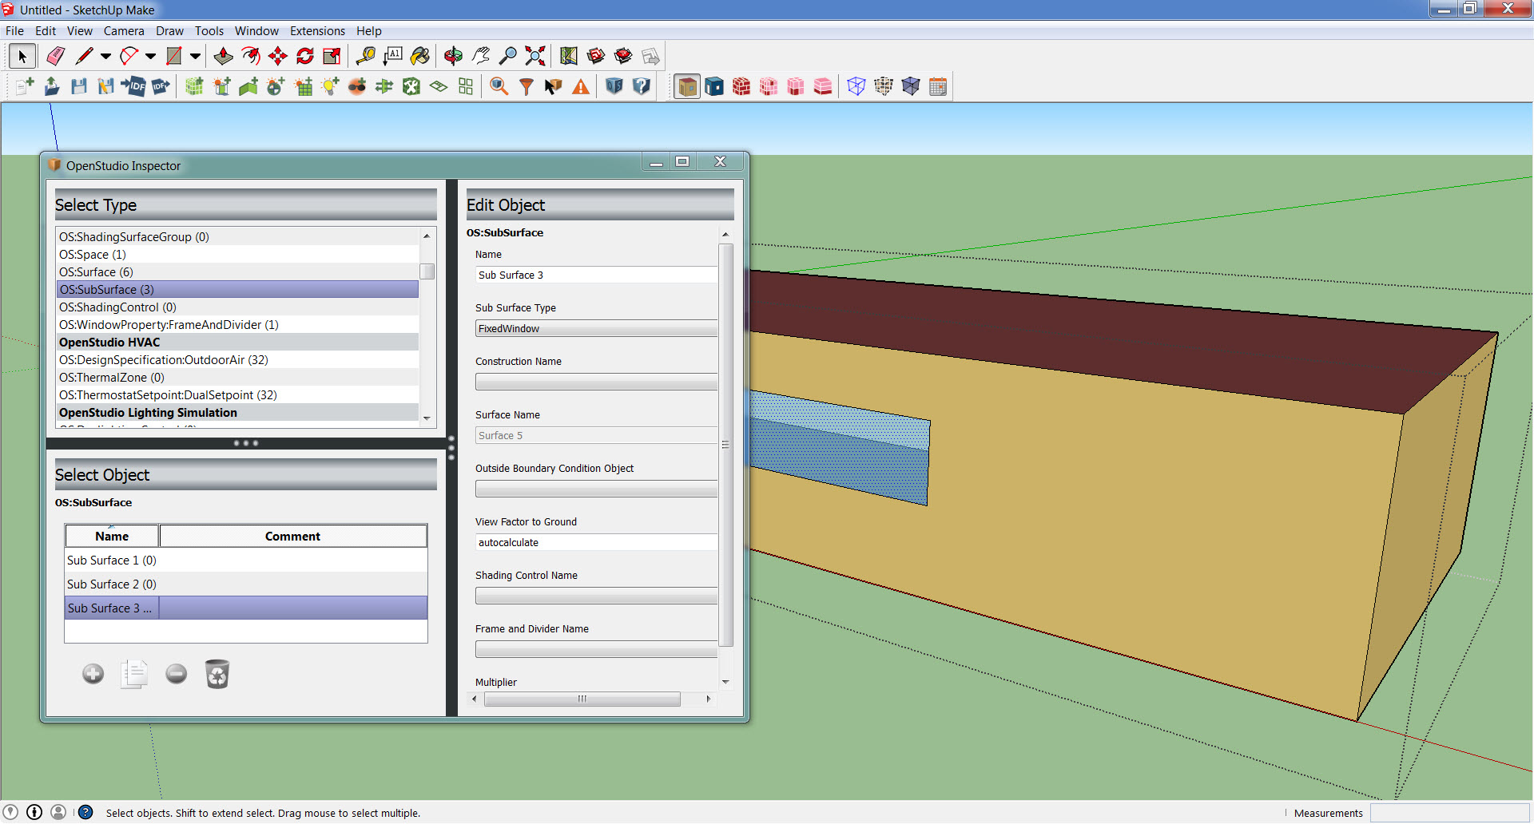Toggle render by surface type mode
The width and height of the screenshot is (1534, 824).
(x=686, y=86)
